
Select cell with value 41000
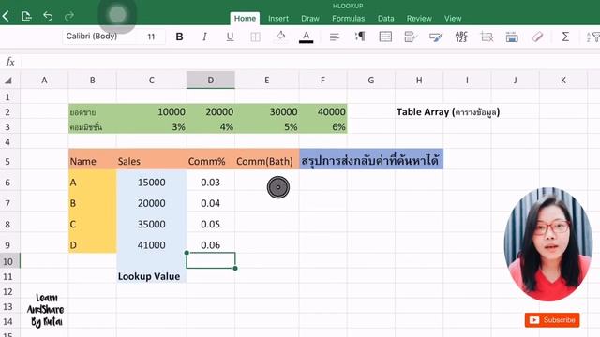pos(152,245)
